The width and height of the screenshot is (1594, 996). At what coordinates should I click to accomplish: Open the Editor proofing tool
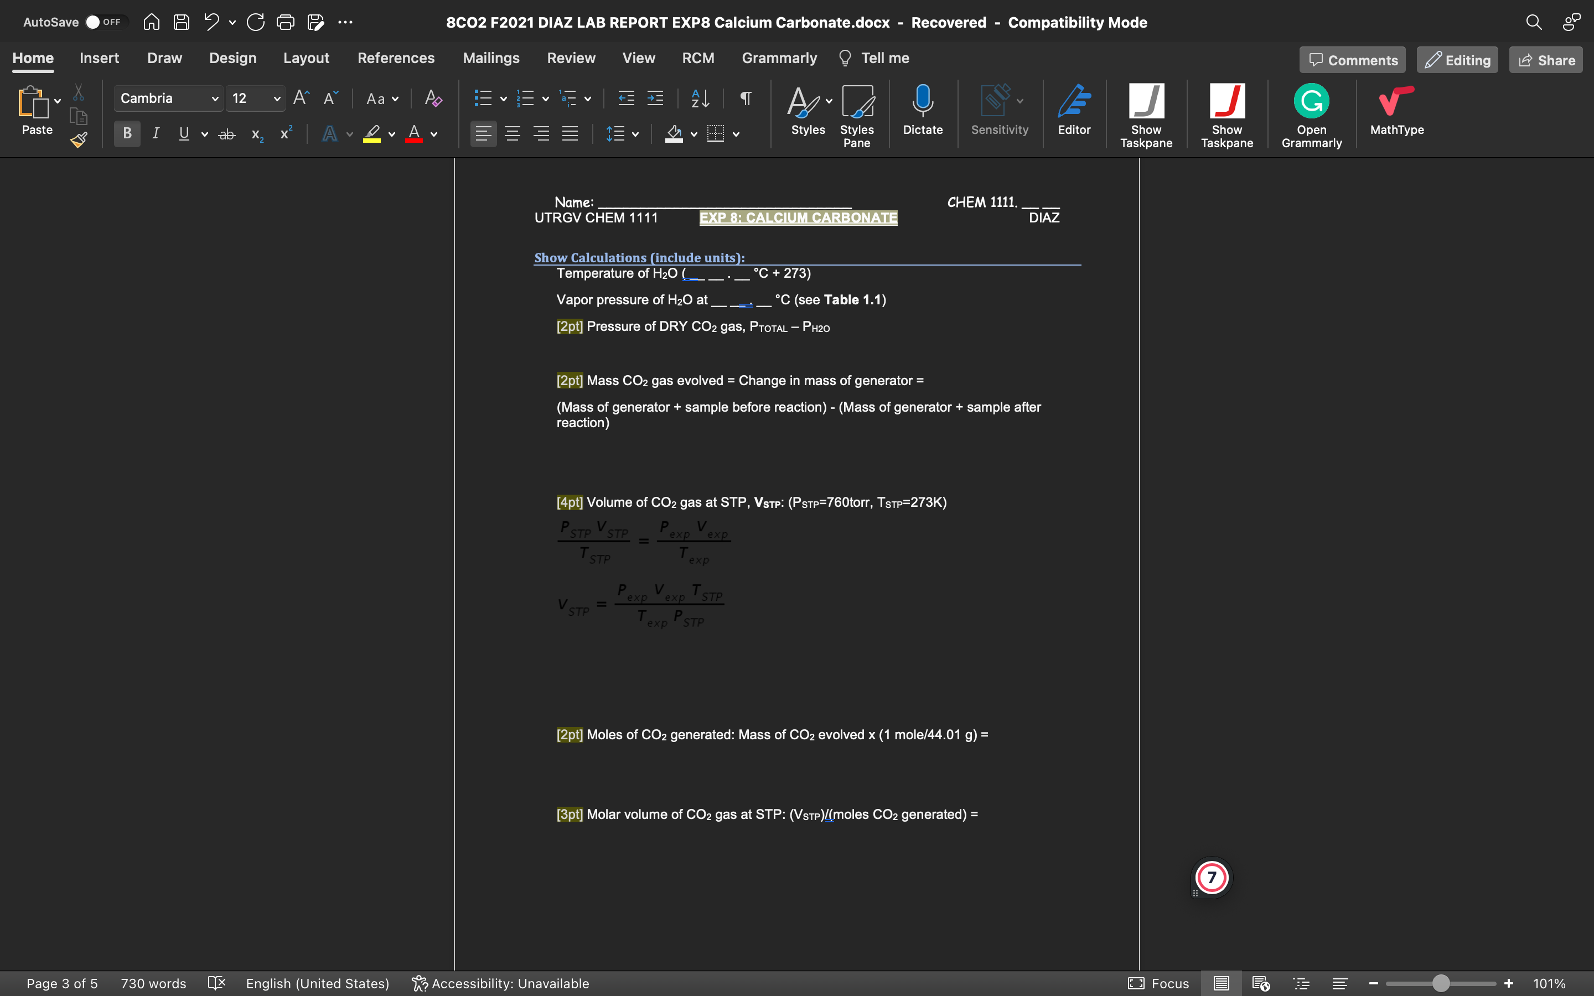pyautogui.click(x=1074, y=110)
